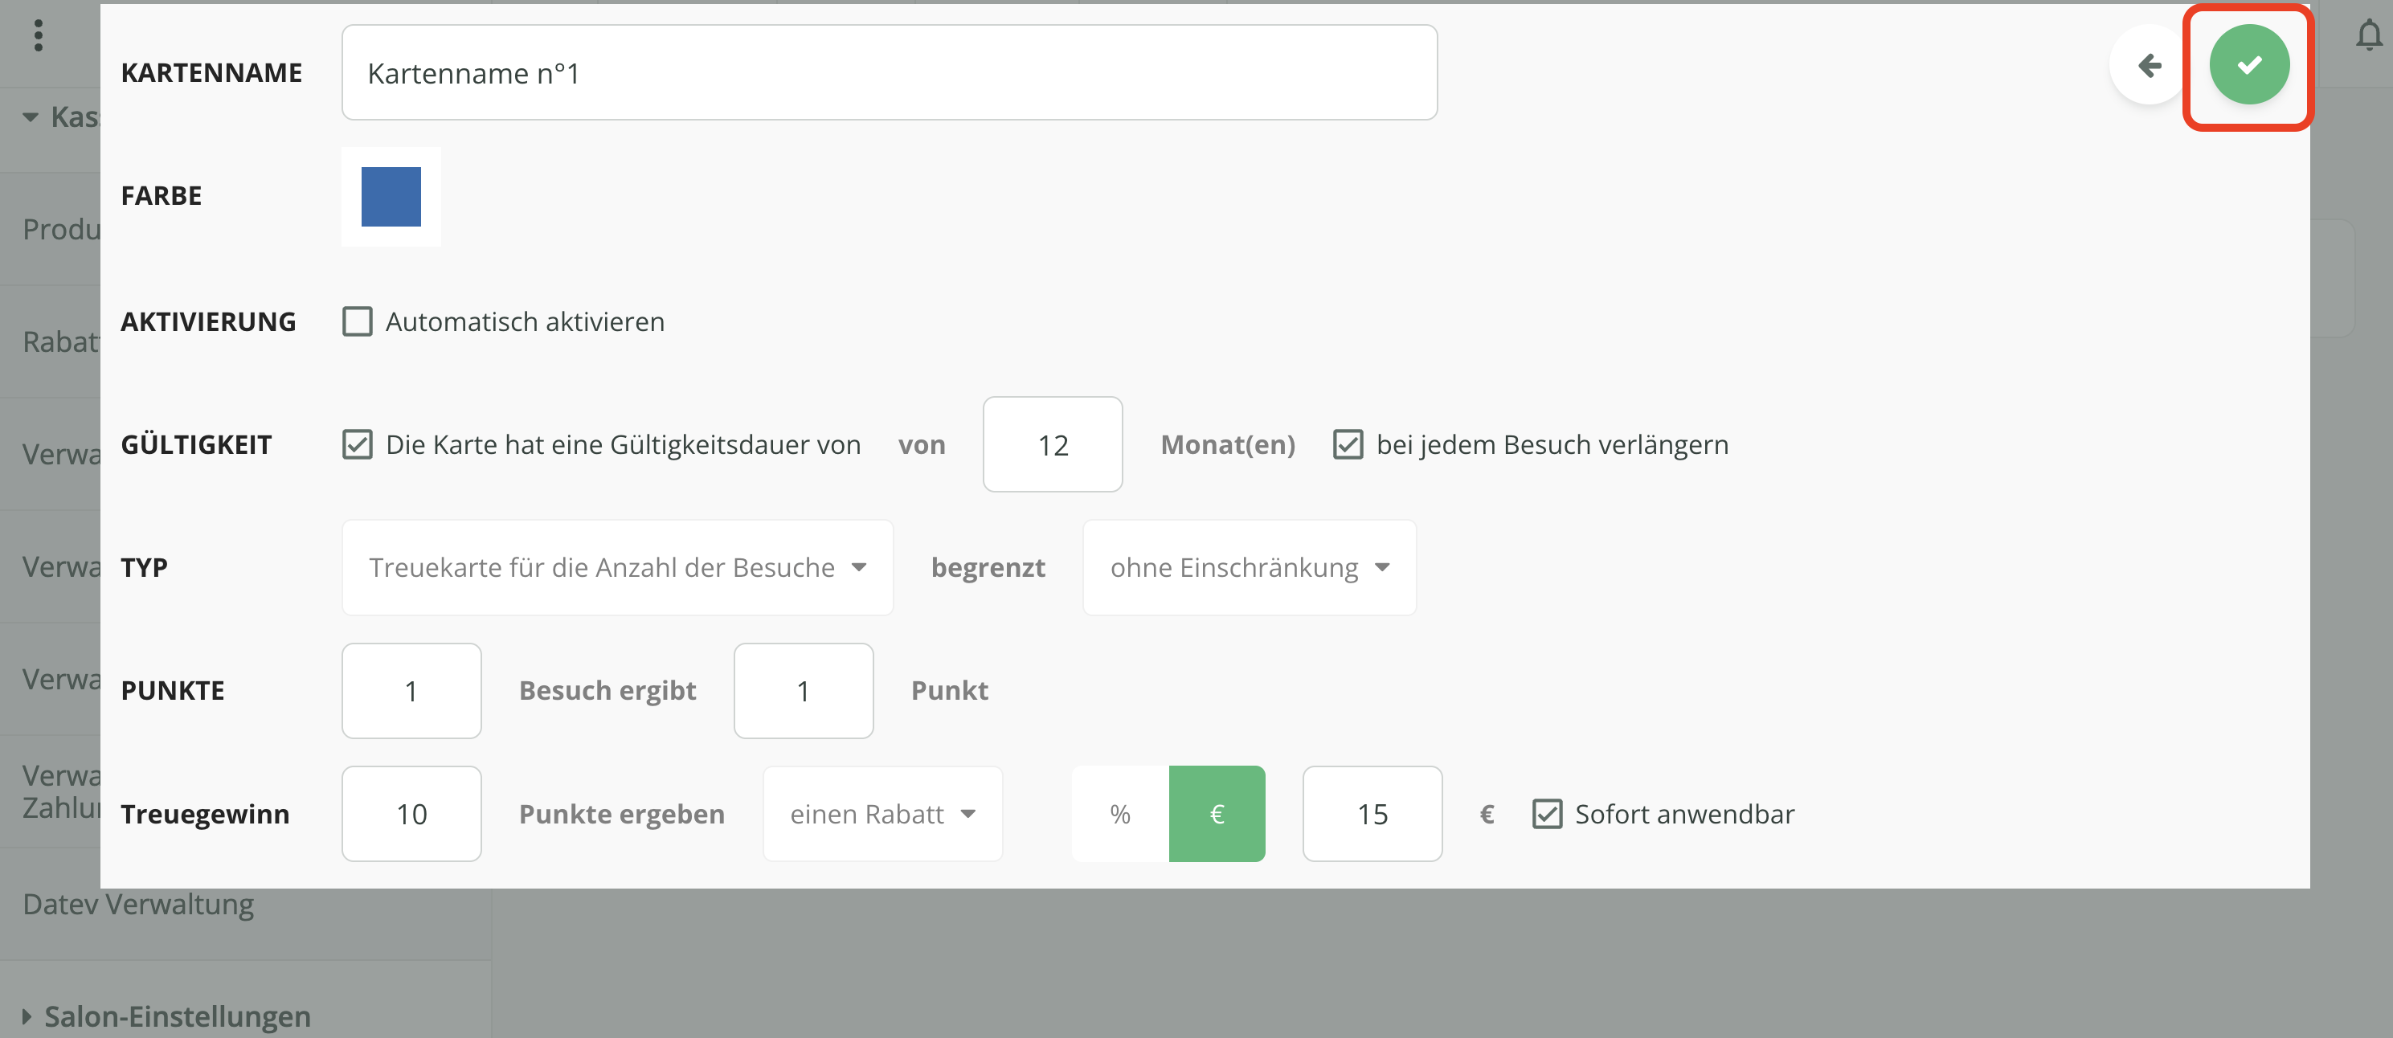The width and height of the screenshot is (2393, 1038).
Task: Open the einen Rabatt dropdown
Action: pos(882,814)
